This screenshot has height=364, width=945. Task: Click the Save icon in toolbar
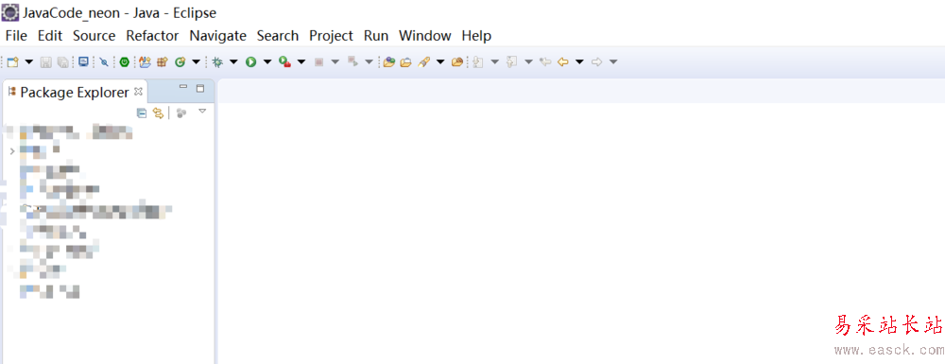coord(45,61)
